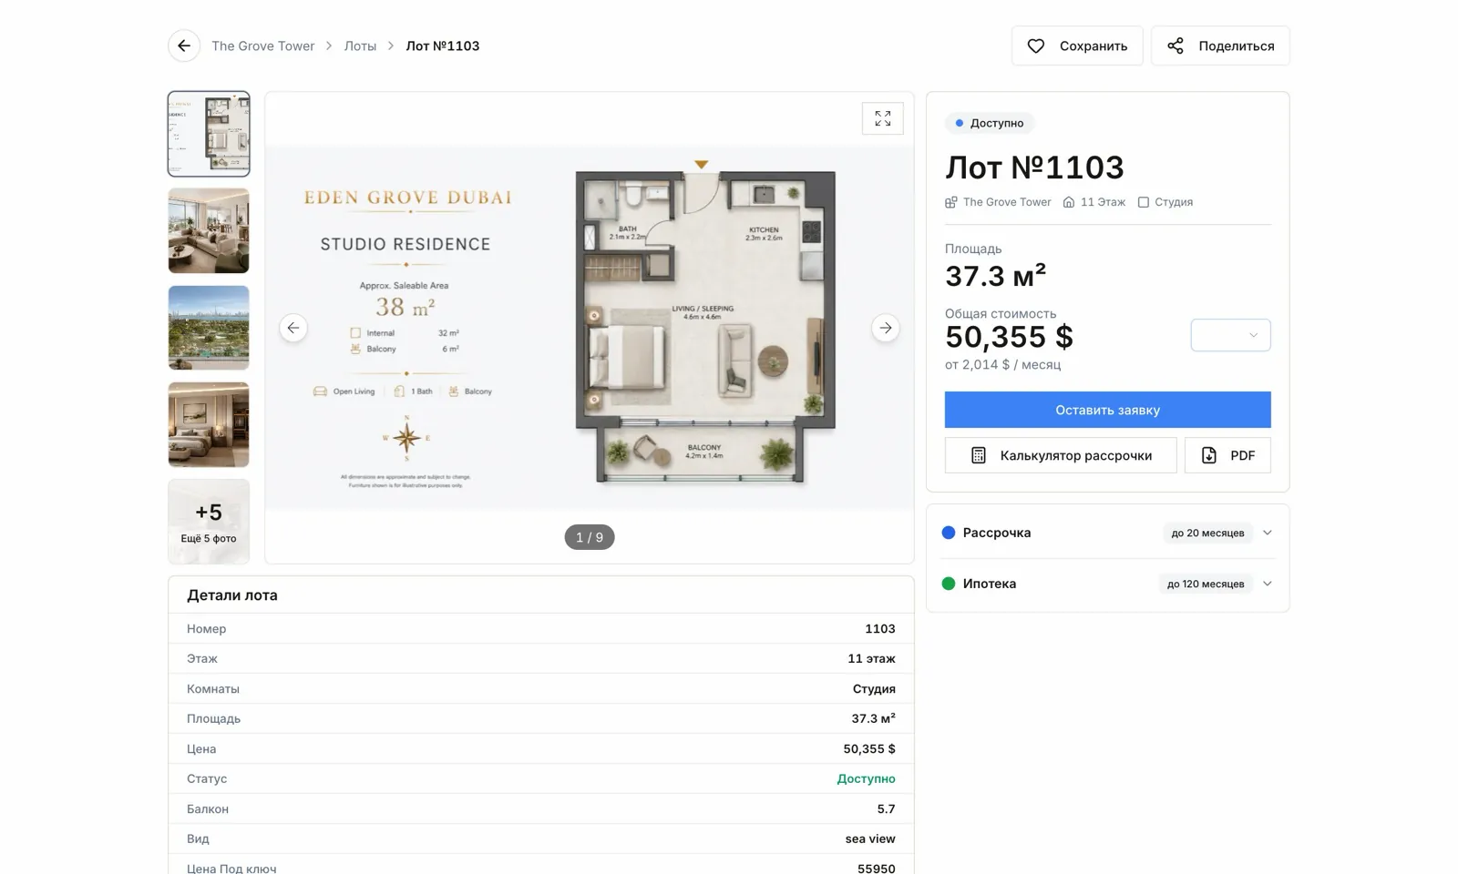The height and width of the screenshot is (874, 1458).
Task: Open the currency dropdown beside the price
Action: click(1230, 335)
